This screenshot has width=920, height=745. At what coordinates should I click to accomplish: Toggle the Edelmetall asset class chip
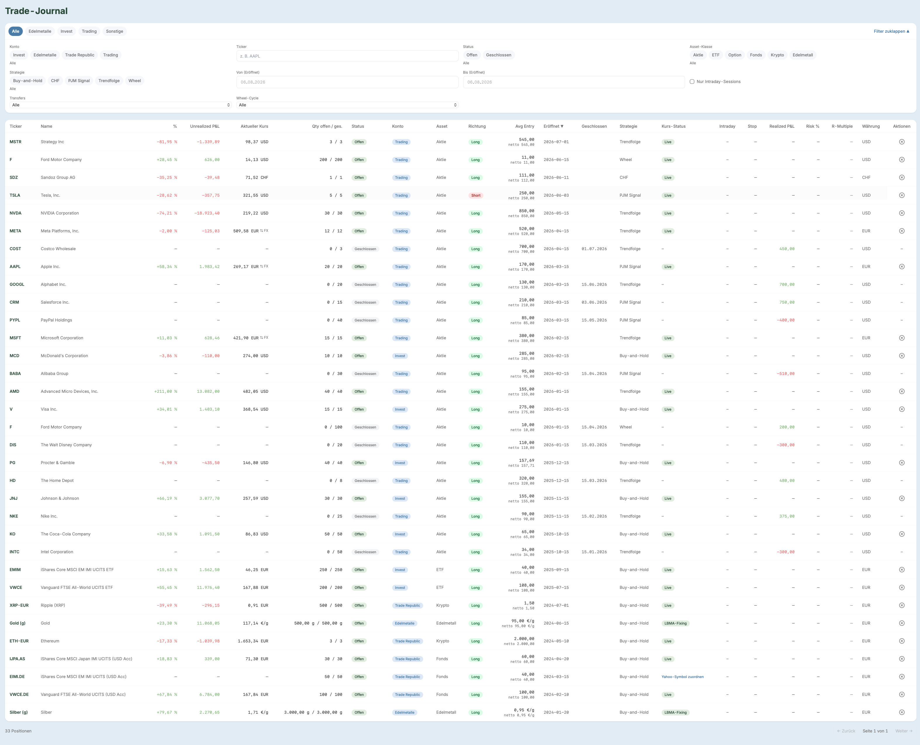pos(803,55)
